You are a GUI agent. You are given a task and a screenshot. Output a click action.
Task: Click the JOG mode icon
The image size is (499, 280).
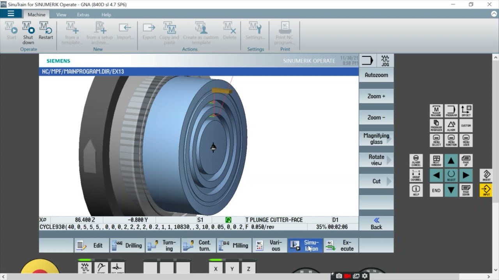[385, 61]
